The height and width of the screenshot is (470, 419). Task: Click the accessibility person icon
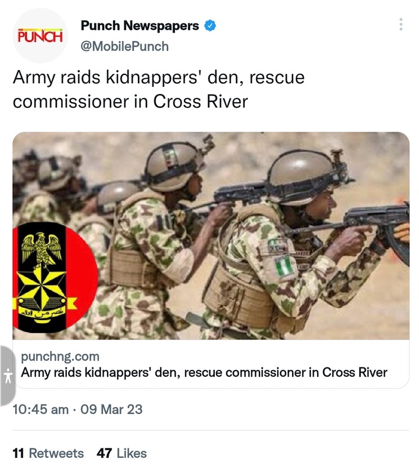click(8, 376)
